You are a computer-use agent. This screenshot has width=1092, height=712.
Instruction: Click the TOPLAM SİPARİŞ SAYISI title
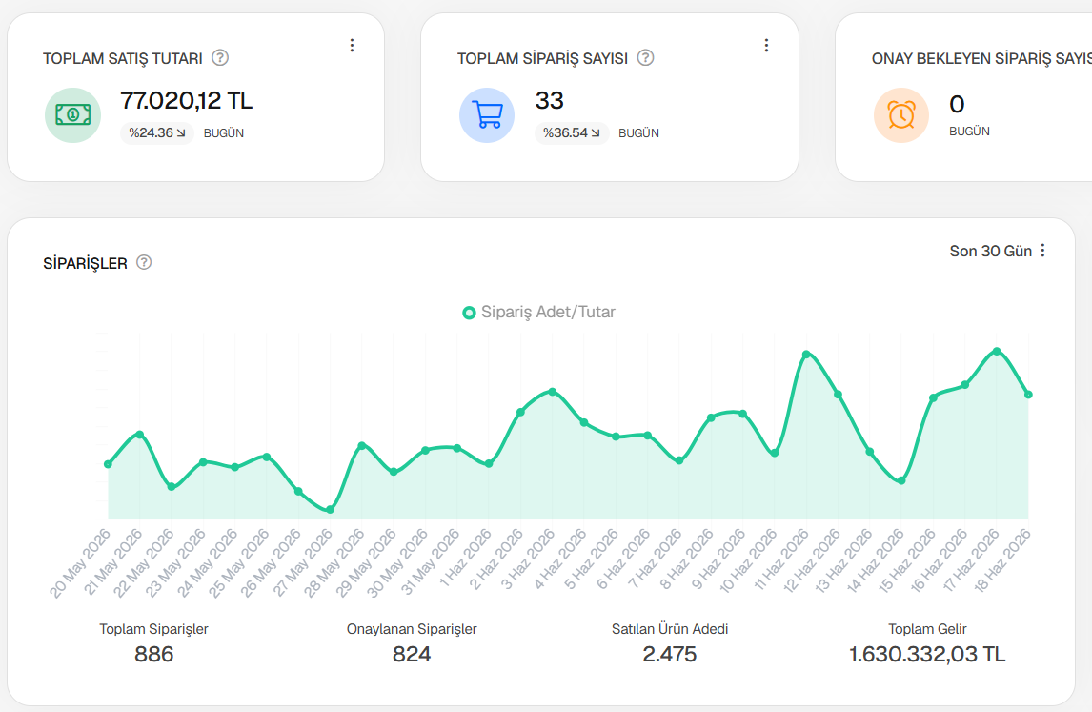[542, 58]
